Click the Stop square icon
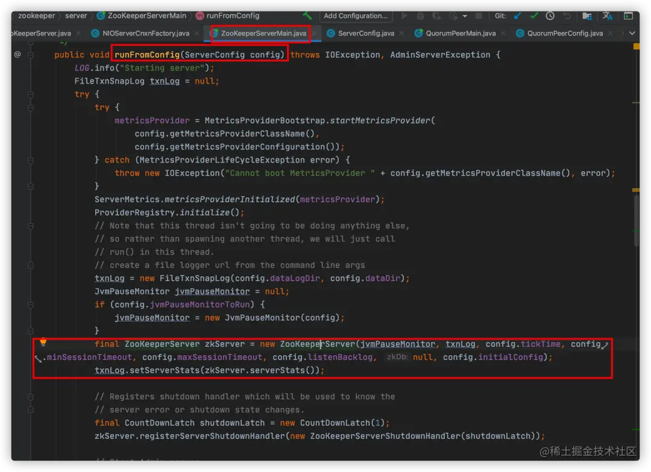Screen dimensions: 651x472 pyautogui.click(x=478, y=16)
